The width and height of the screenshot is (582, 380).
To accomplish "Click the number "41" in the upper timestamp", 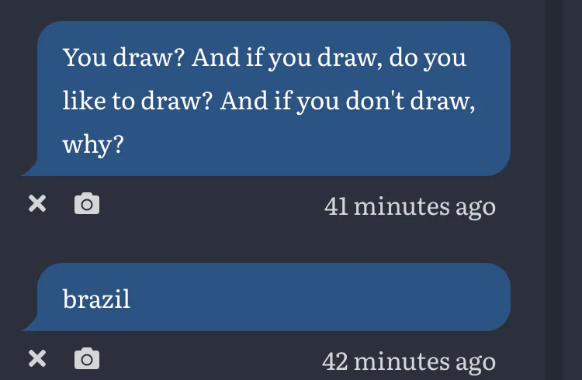I will pos(336,206).
